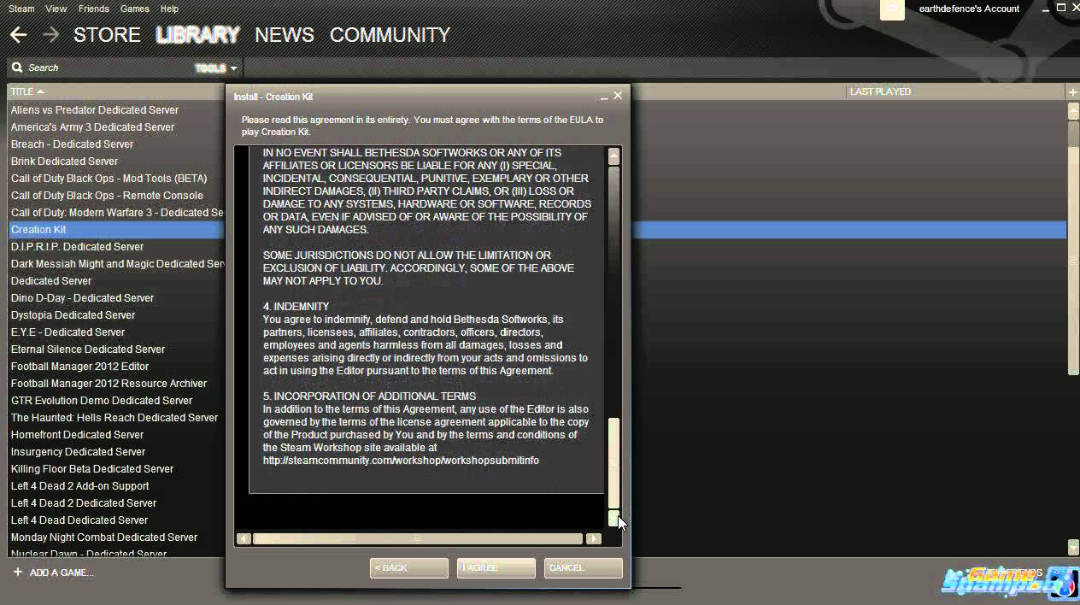
Task: Click the Back button in the dialog
Action: coord(409,567)
